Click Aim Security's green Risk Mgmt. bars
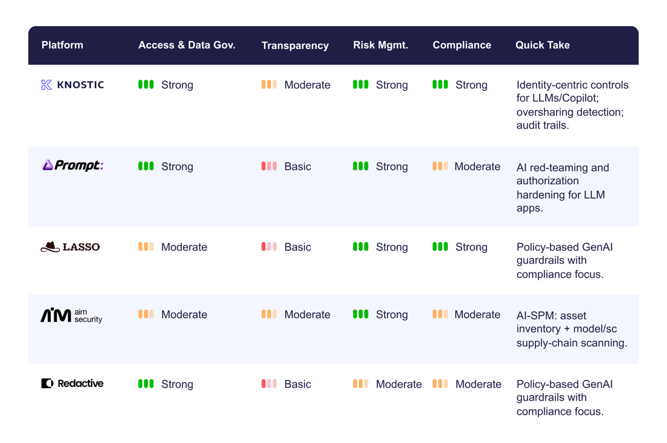This screenshot has width=667, height=443. [361, 315]
